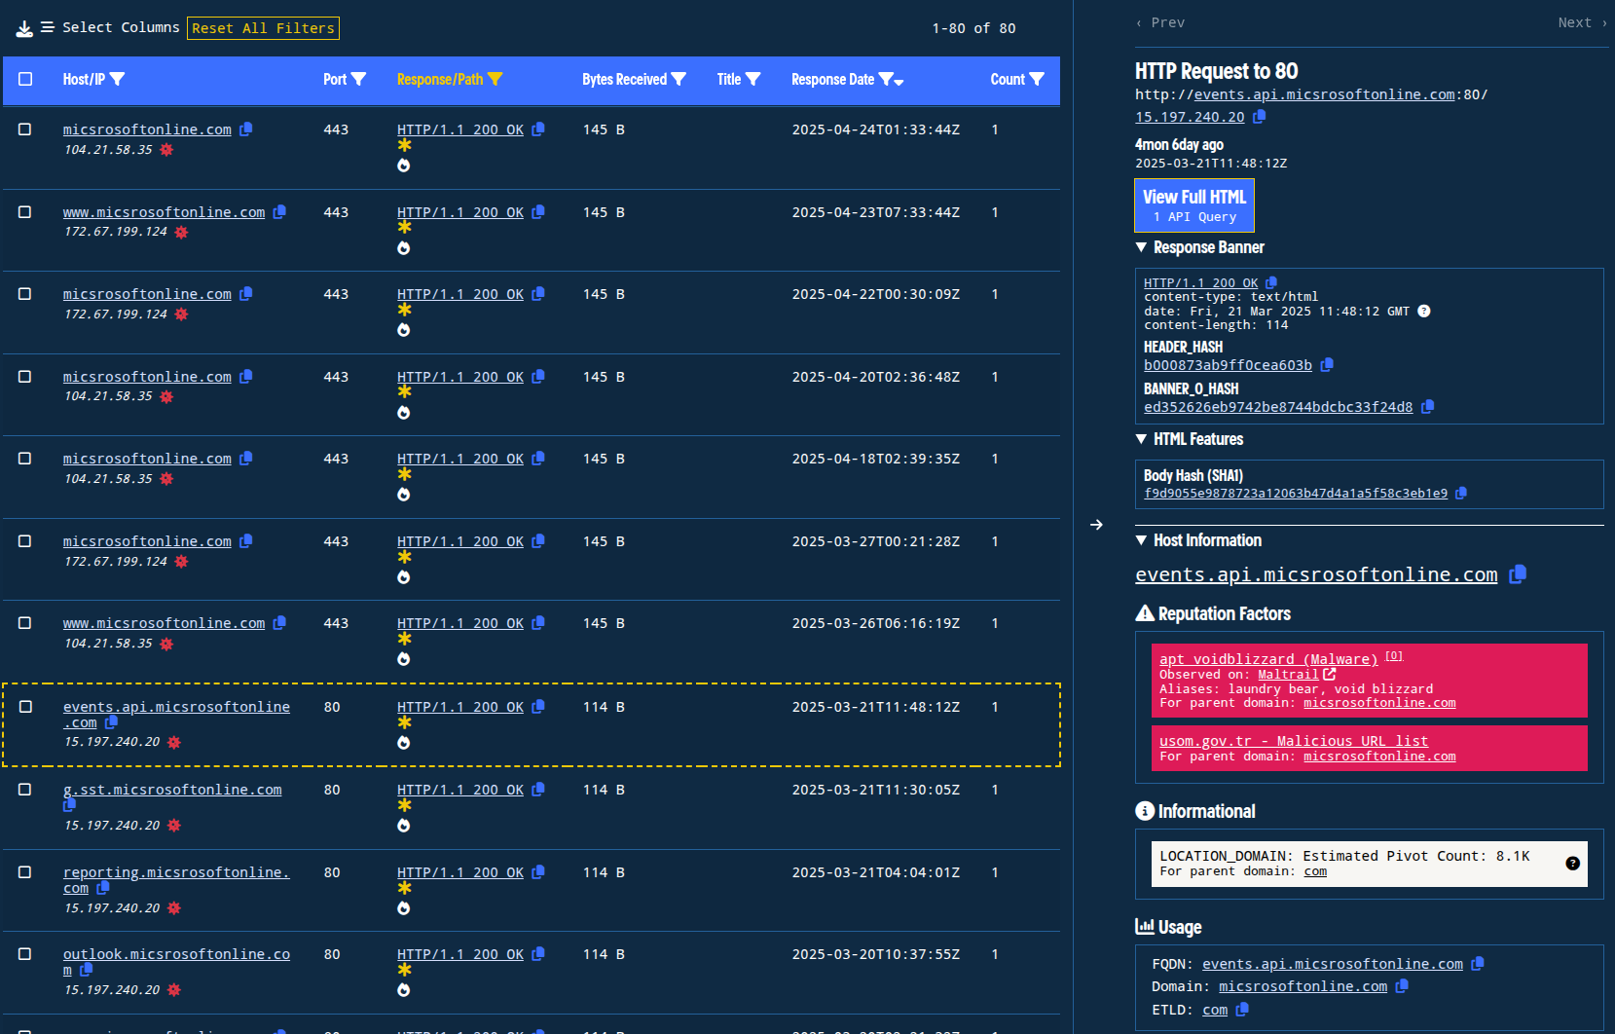Copy g.sst.micsrosoftonline.com host name
This screenshot has height=1034, width=1615.
click(69, 805)
